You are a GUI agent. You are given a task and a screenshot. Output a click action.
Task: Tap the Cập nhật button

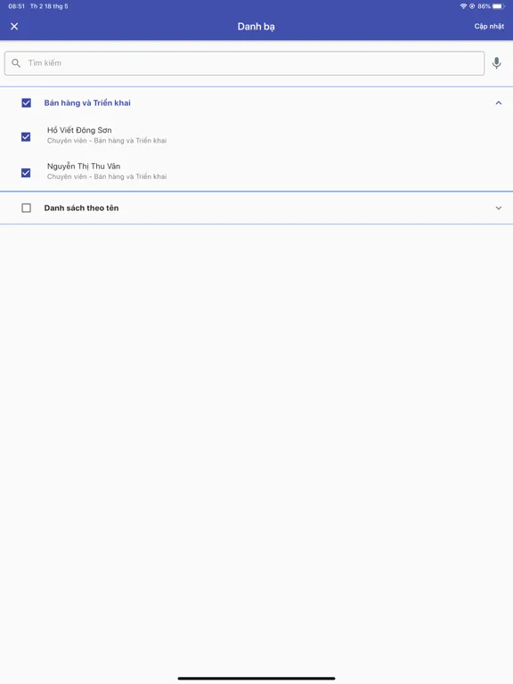click(x=489, y=26)
